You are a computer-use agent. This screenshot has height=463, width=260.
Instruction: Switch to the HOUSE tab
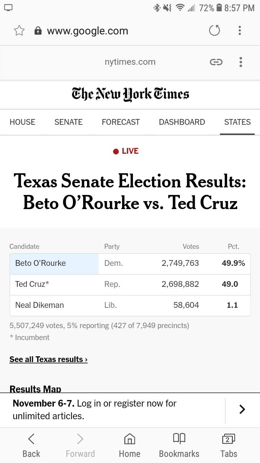click(x=22, y=122)
